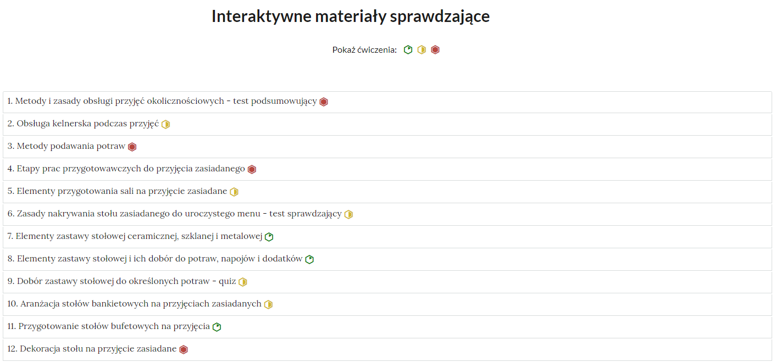Image resolution: width=776 pixels, height=362 pixels.
Task: Click red icon next to "Dekoracja stołu na przyjęcie zasiadane"
Action: [x=183, y=349]
